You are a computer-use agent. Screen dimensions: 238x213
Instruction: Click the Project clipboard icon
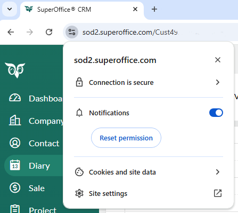(x=15, y=209)
